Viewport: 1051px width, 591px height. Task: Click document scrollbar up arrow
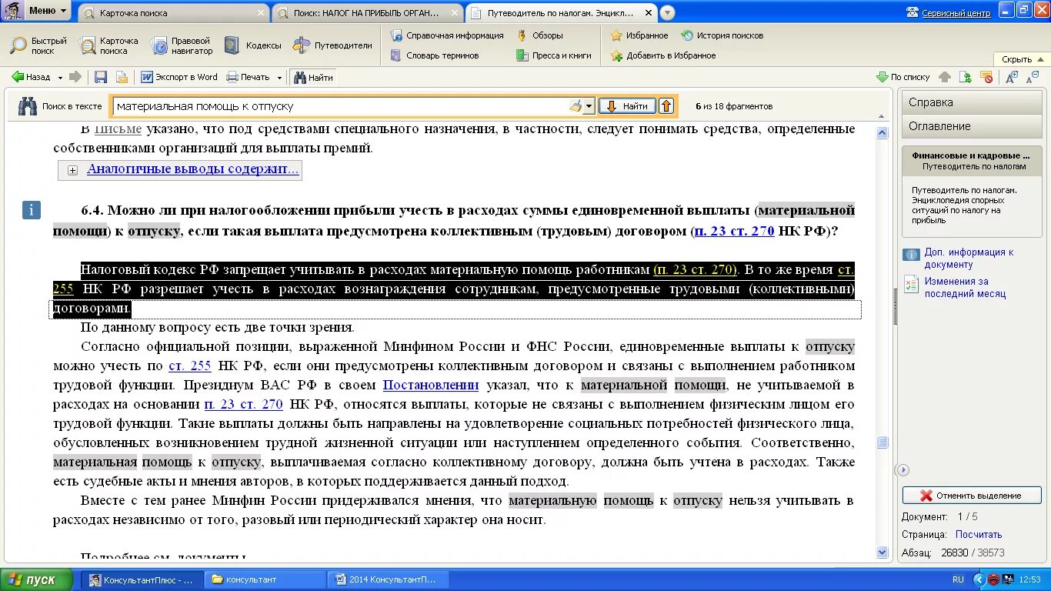[882, 132]
